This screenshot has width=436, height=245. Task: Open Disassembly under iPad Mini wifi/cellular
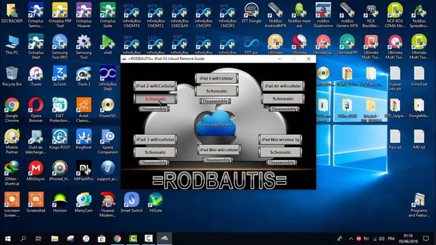click(x=218, y=160)
